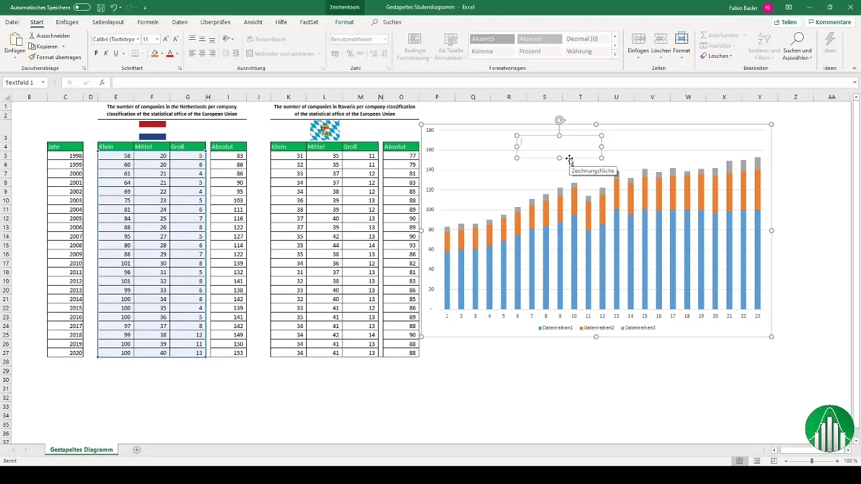861x484 pixels.
Task: Click Fabio Basler account avatar
Action: coord(768,7)
